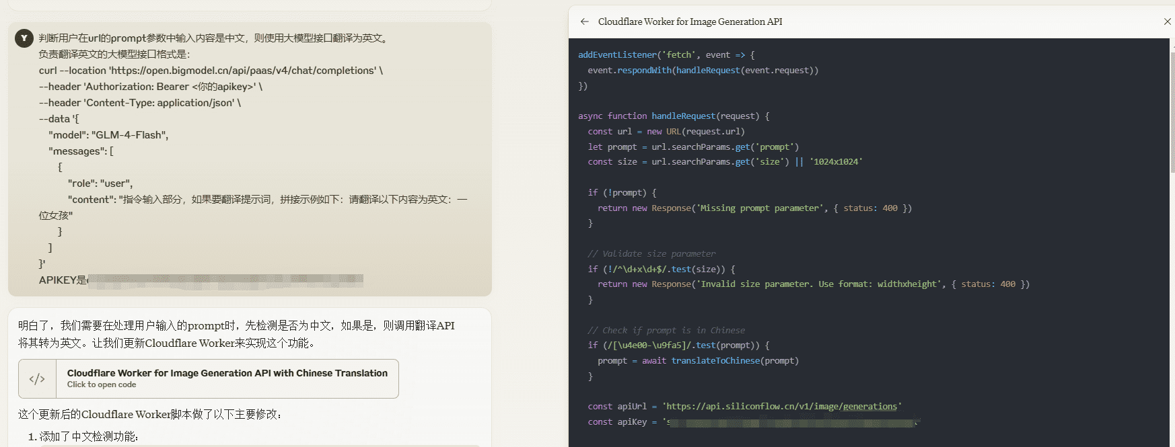Click the line 'async function handleRequest(request) {'
Screen dimensions: 1175x447
[674, 116]
